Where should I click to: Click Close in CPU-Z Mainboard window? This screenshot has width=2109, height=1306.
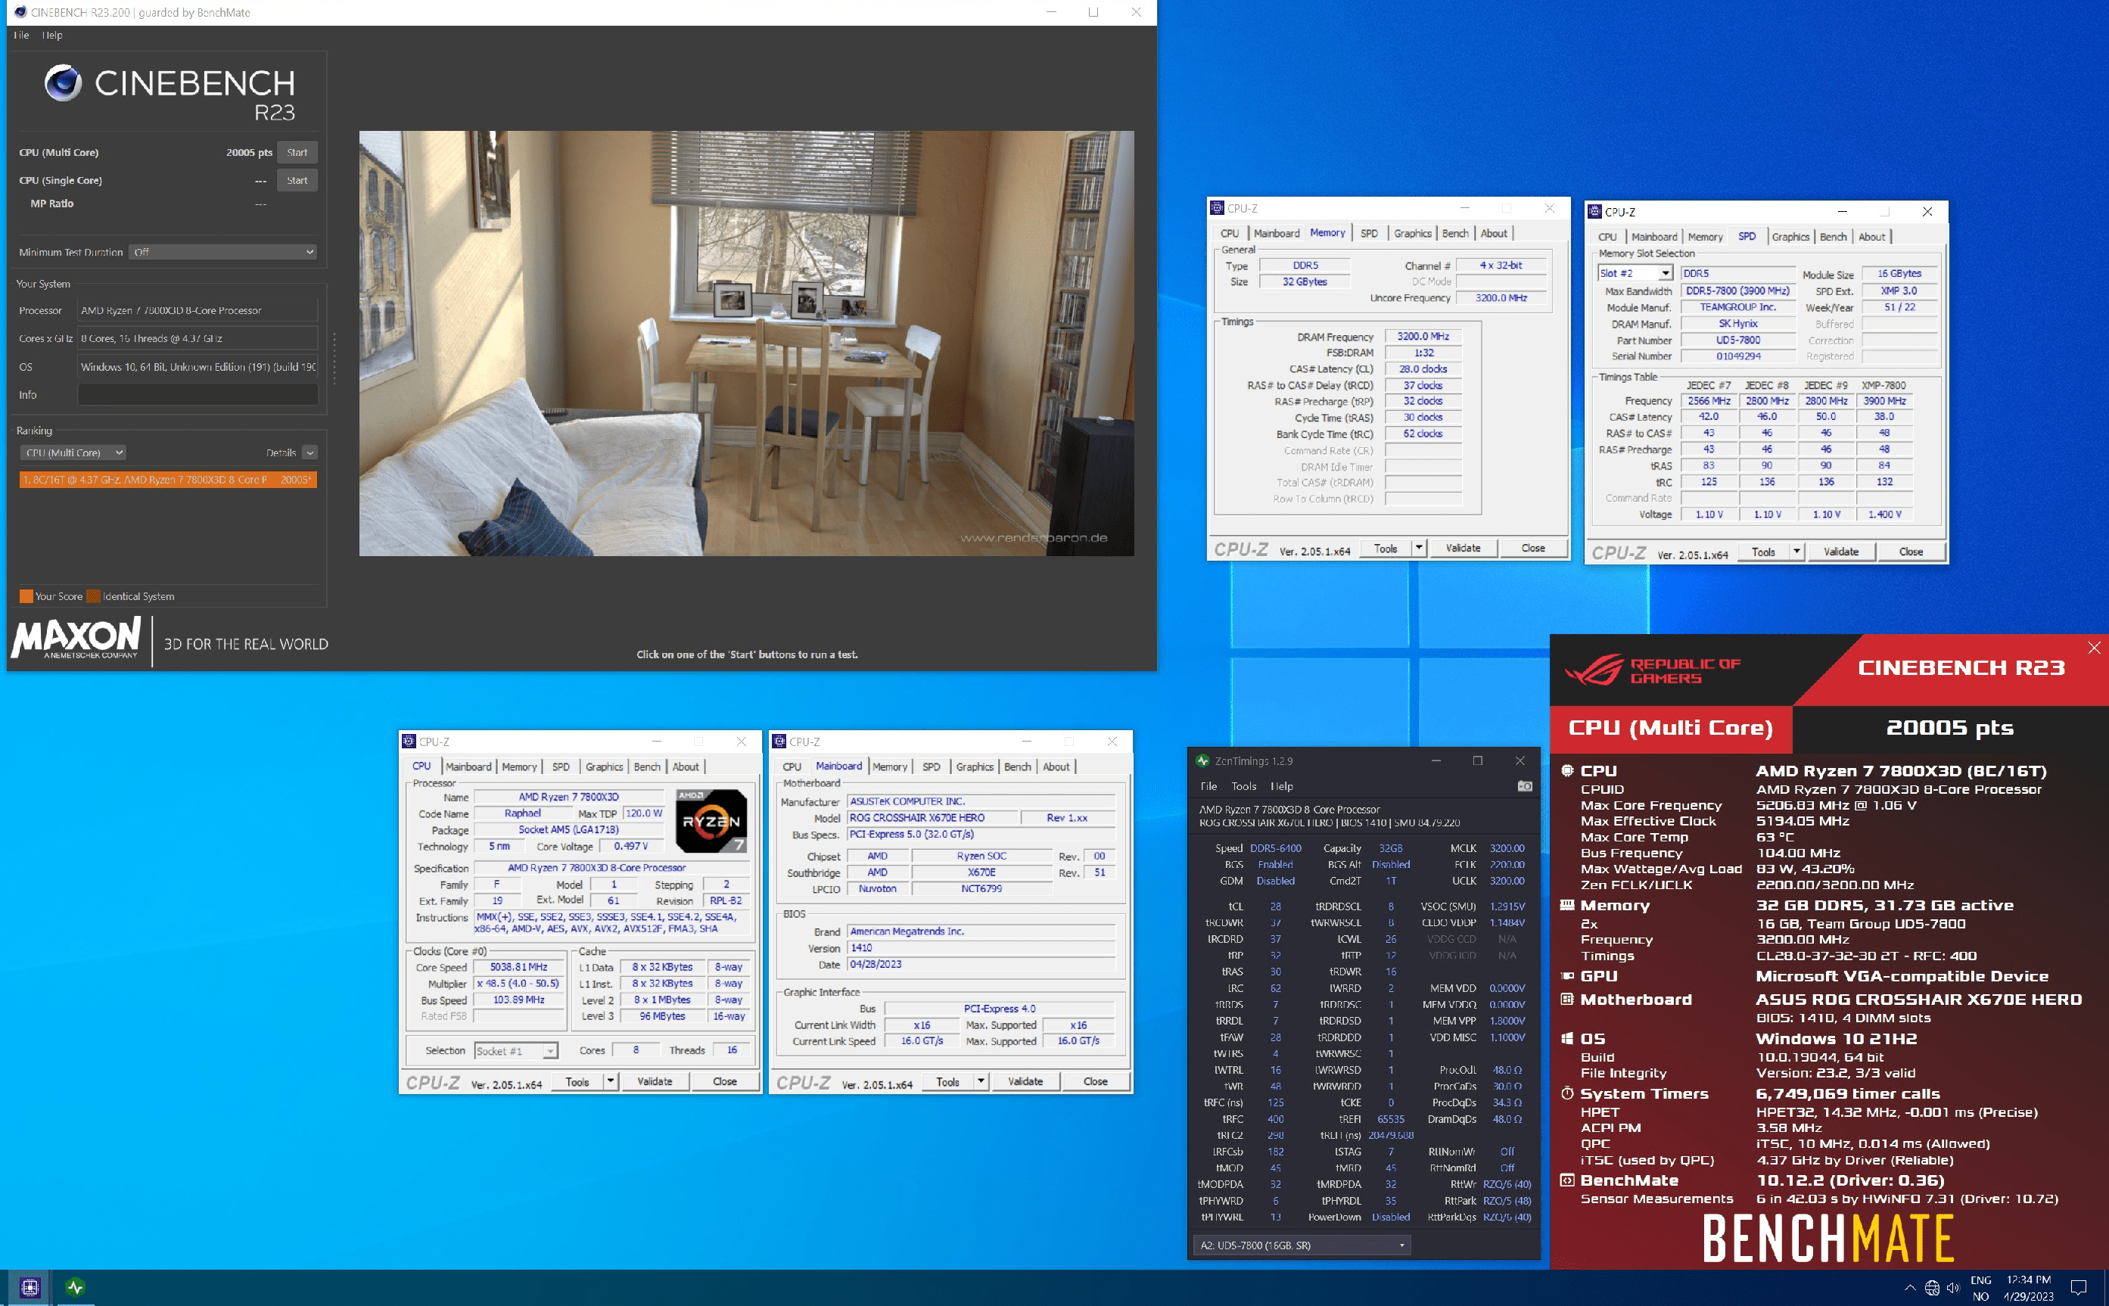1095,1081
